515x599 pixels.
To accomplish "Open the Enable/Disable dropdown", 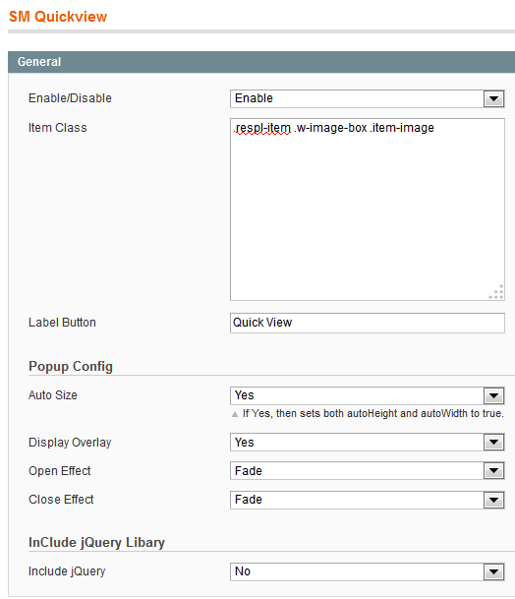I will (x=368, y=98).
